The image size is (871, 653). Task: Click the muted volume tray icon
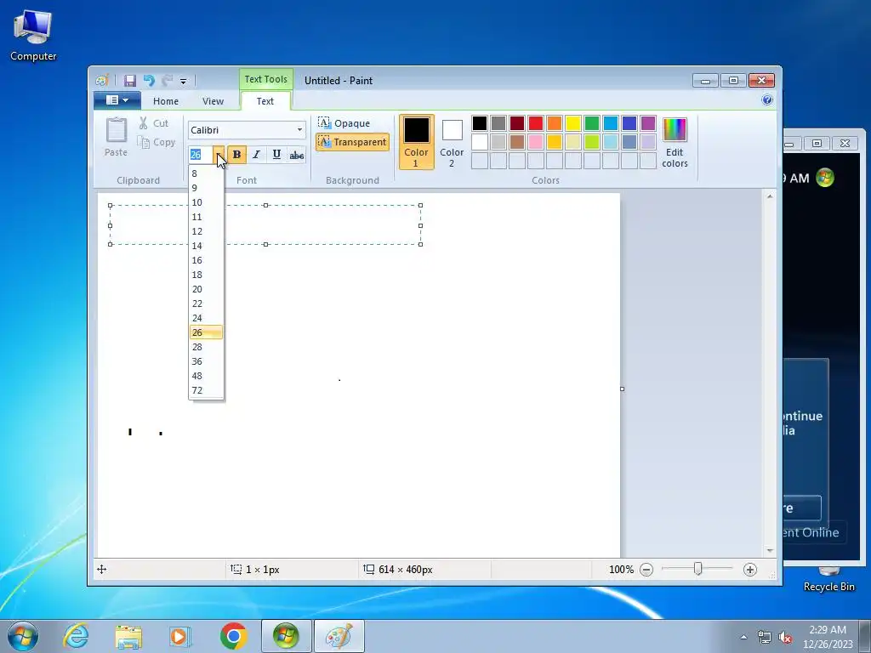(x=785, y=638)
